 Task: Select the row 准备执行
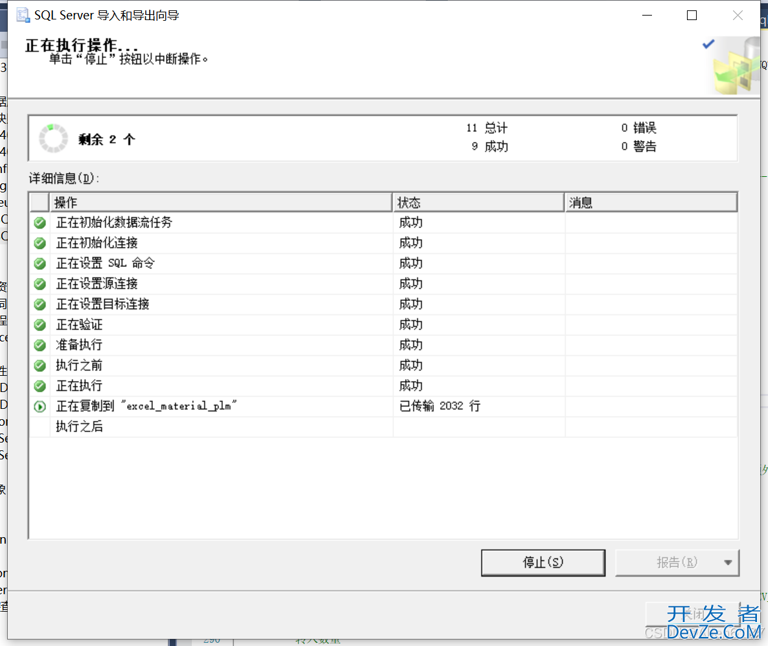[383, 345]
